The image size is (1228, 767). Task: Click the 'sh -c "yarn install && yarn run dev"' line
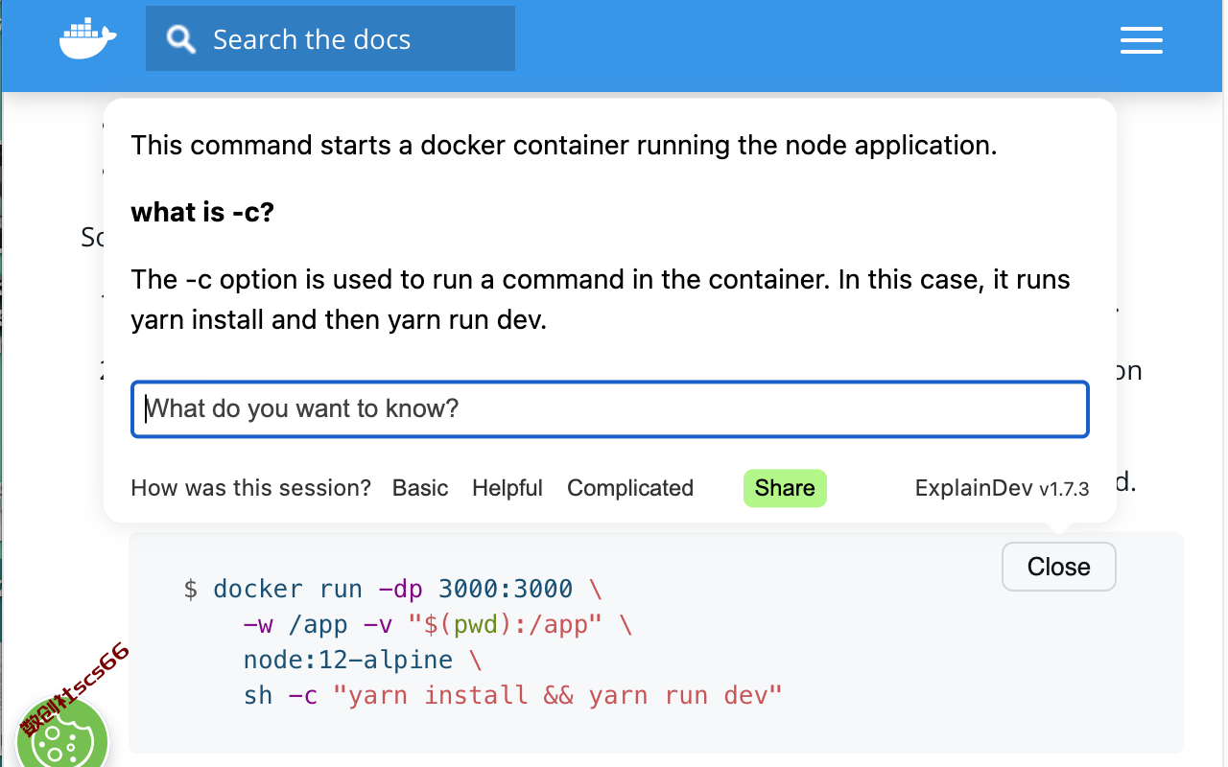point(513,695)
